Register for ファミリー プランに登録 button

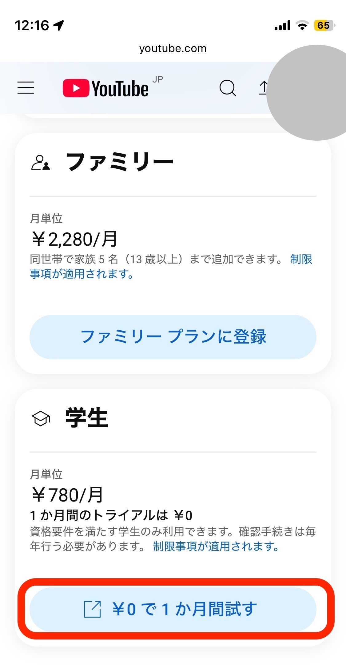[173, 337]
